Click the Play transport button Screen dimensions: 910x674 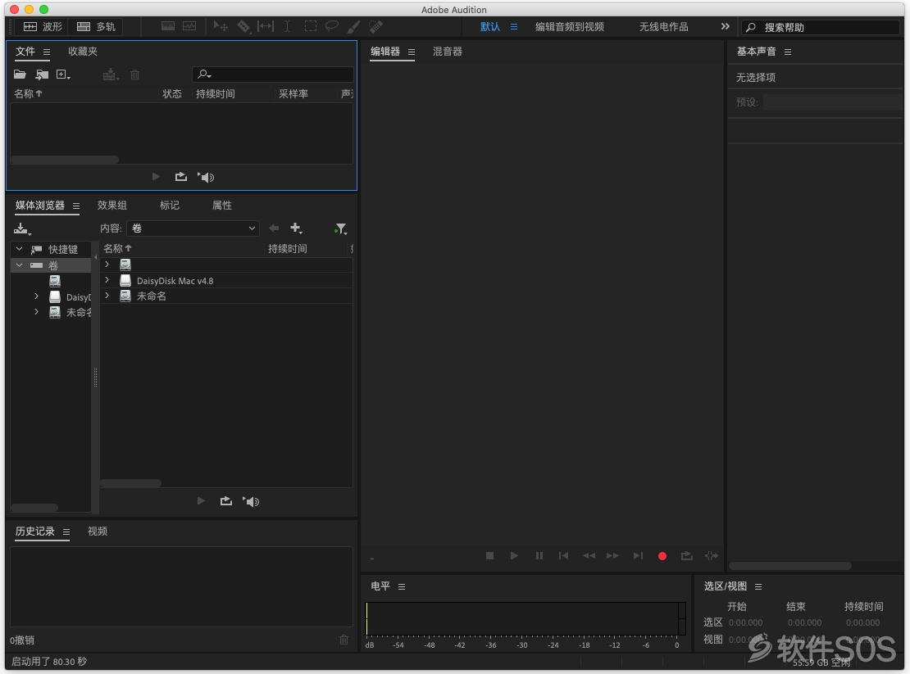coord(514,556)
